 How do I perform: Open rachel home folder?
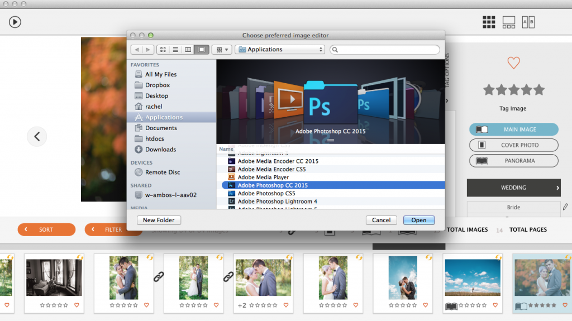(154, 107)
